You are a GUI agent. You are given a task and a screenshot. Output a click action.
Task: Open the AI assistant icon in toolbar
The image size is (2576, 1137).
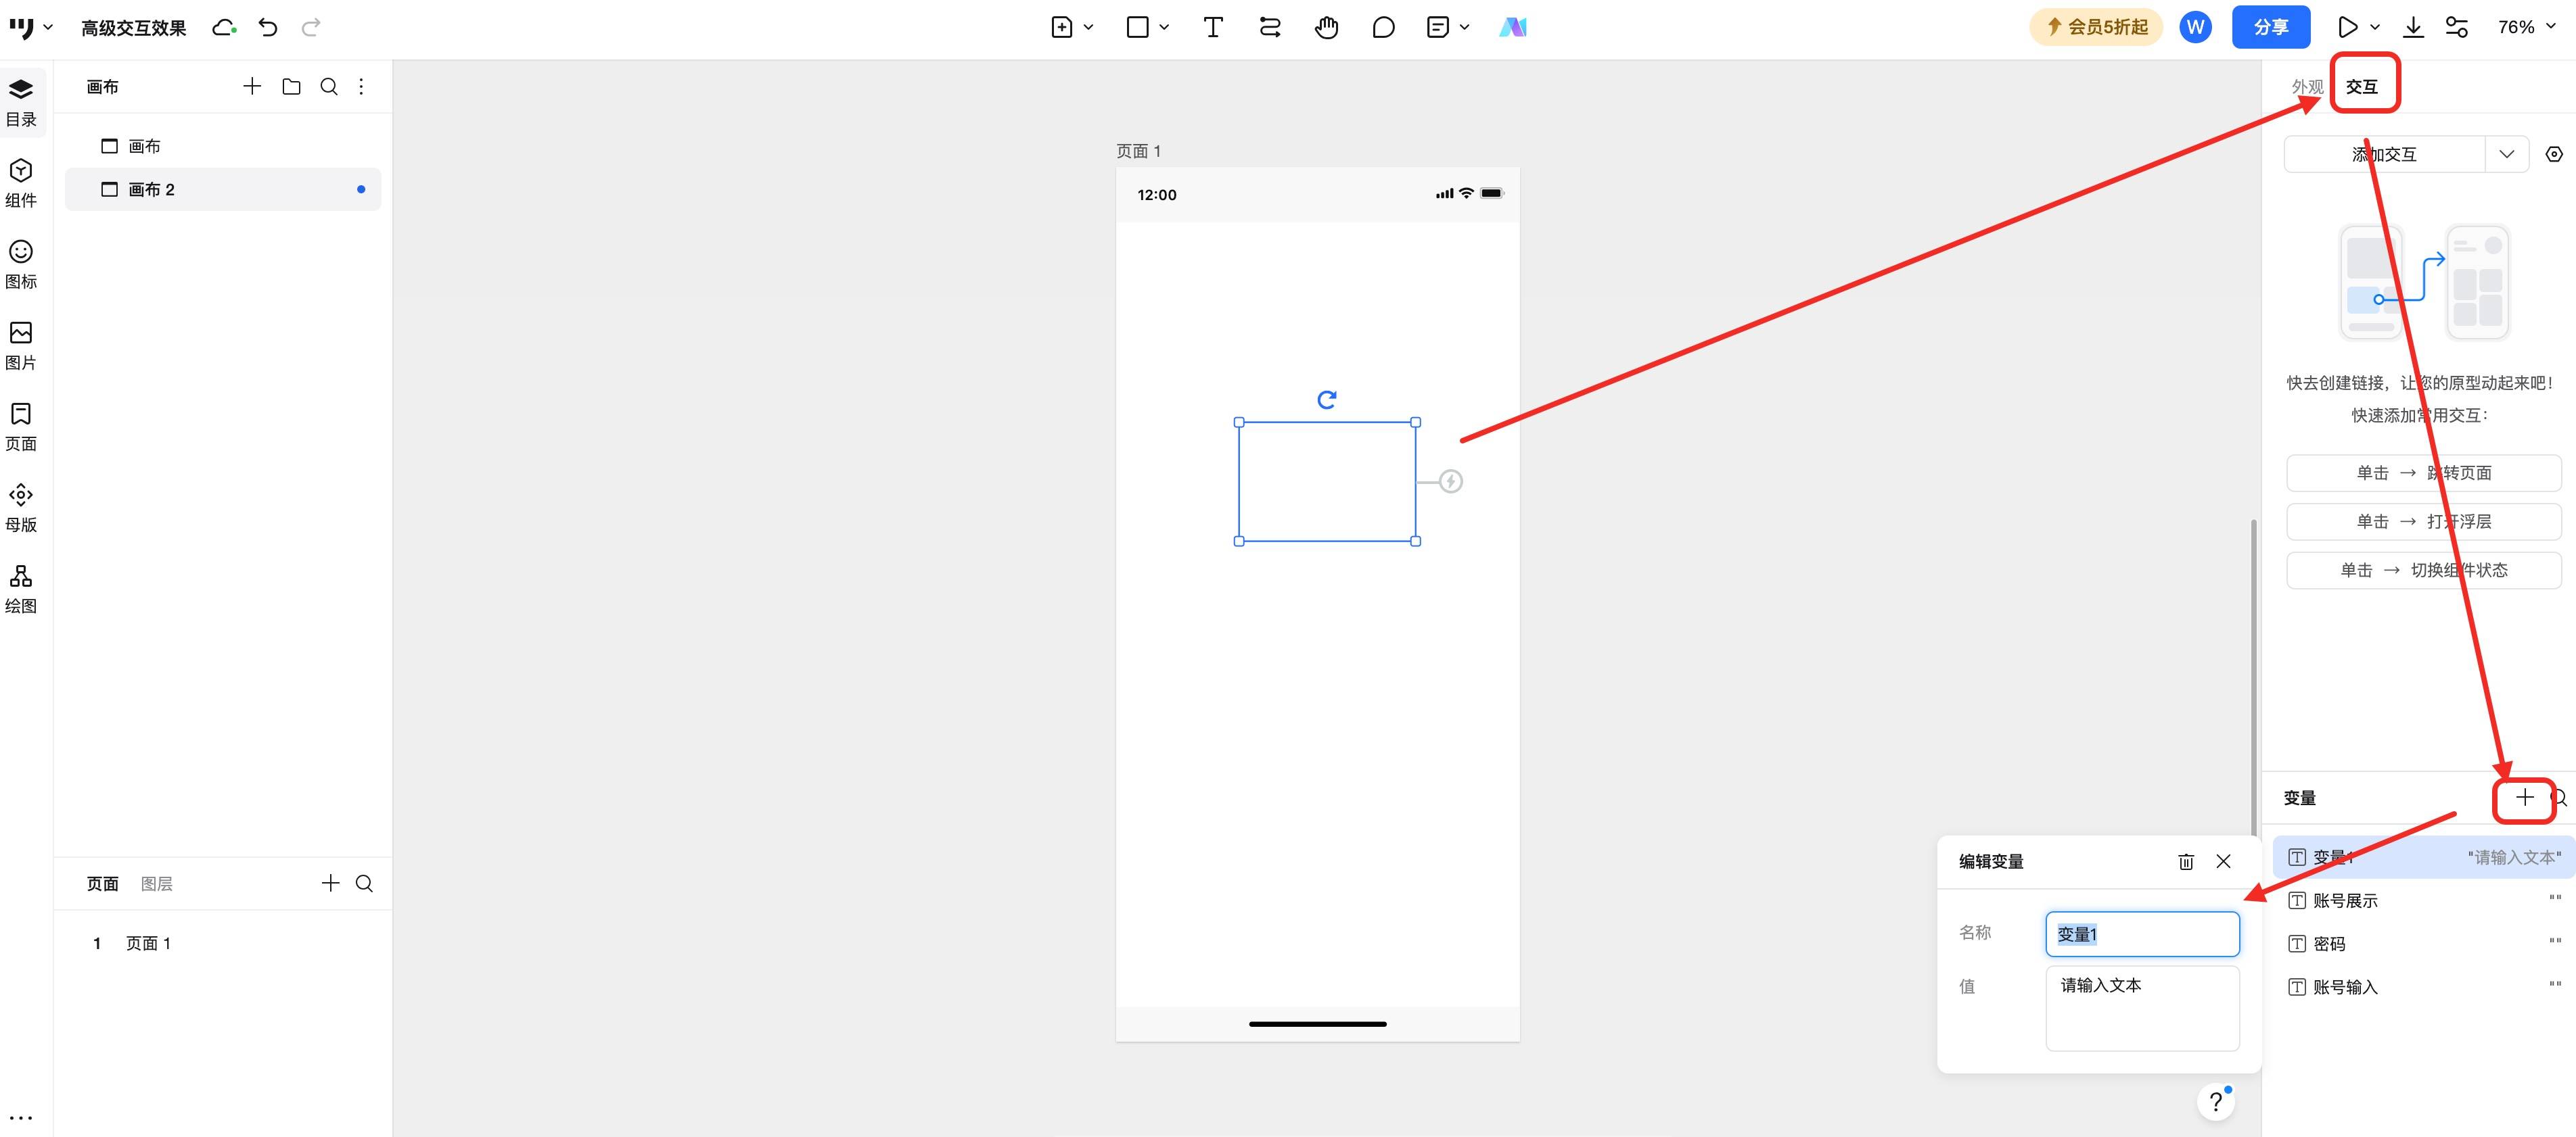1513,27
